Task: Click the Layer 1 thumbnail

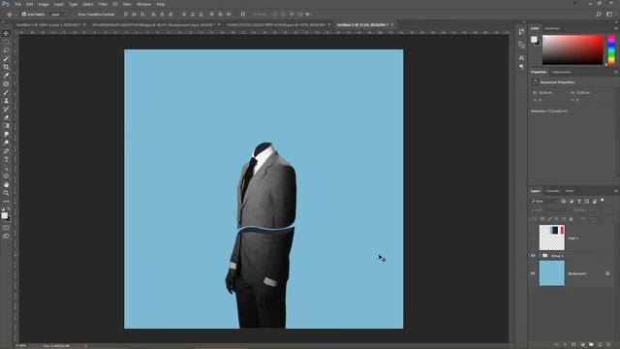Action: [551, 238]
